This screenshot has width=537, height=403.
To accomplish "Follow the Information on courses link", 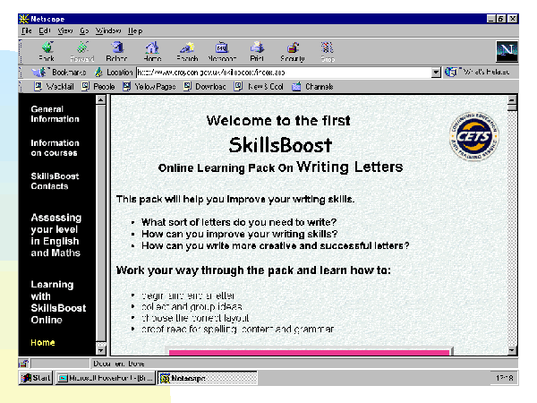I will point(55,148).
